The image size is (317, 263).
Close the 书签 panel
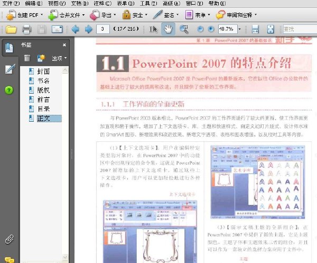point(64,45)
